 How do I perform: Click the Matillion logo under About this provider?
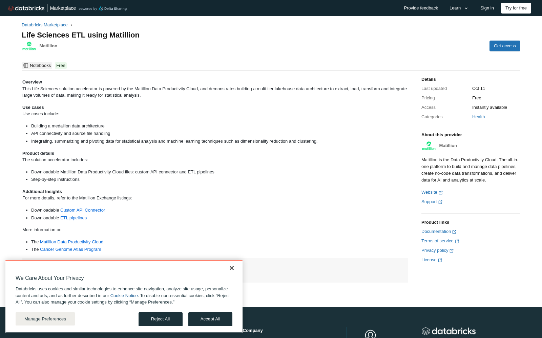point(429,146)
